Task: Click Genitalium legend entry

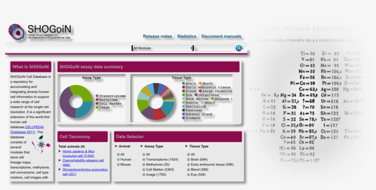Action: pos(194,107)
